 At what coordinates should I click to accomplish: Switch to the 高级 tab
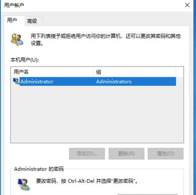click(x=32, y=21)
